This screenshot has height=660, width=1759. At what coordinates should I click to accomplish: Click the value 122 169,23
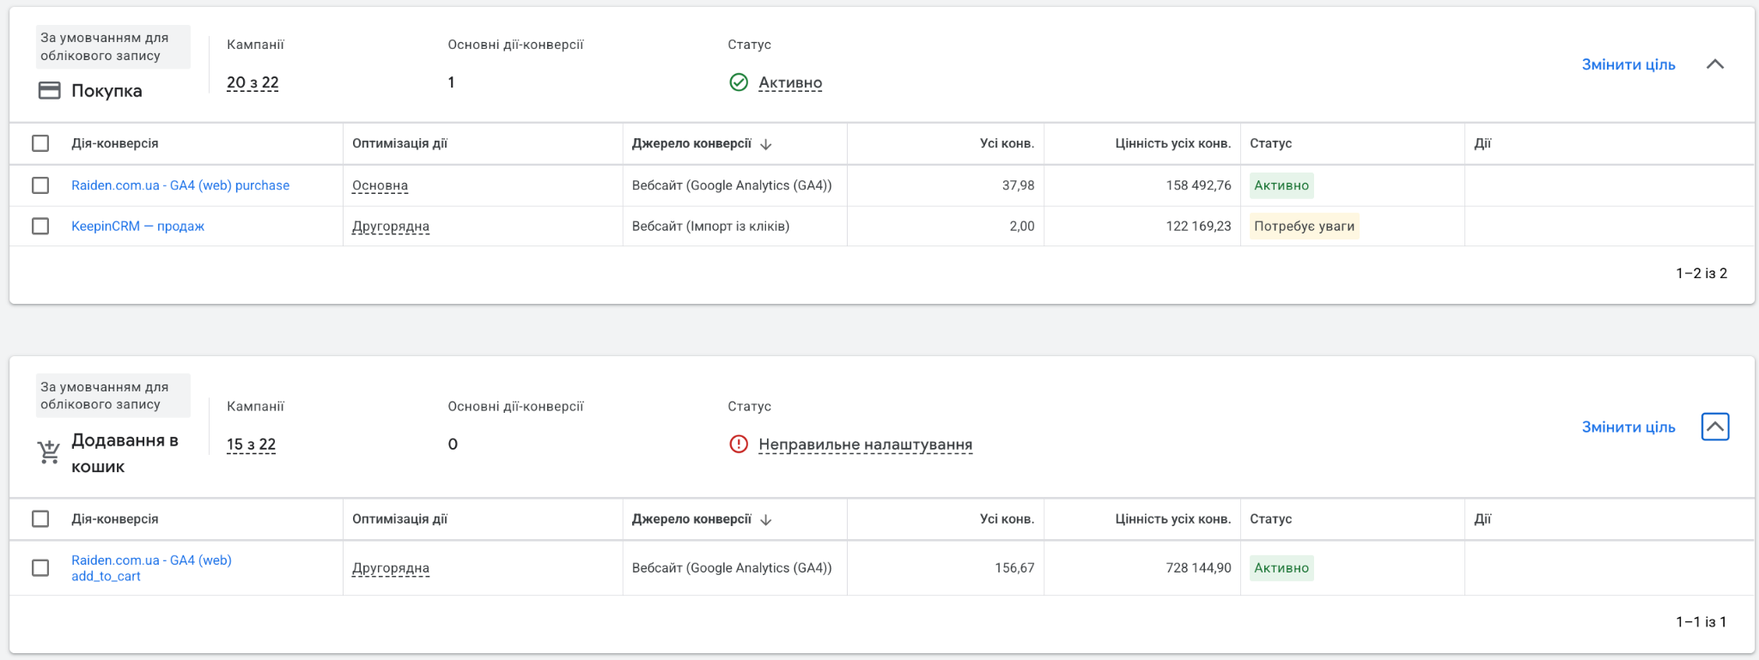(x=1198, y=227)
